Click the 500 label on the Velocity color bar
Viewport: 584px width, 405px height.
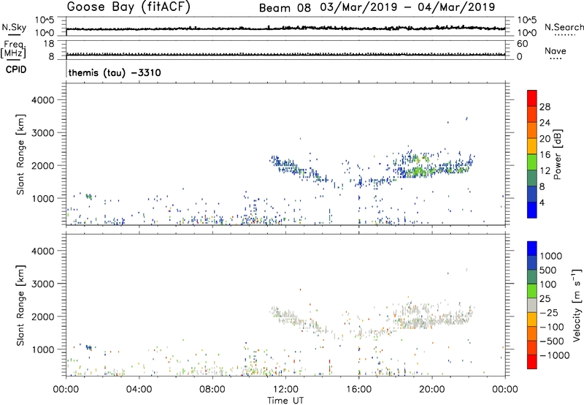[x=548, y=270]
